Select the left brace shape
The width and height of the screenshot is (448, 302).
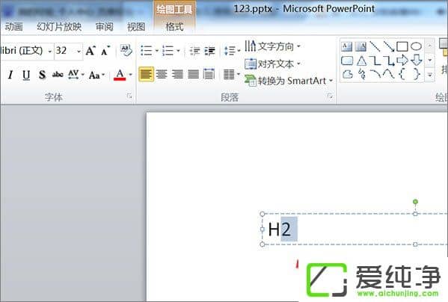402,74
